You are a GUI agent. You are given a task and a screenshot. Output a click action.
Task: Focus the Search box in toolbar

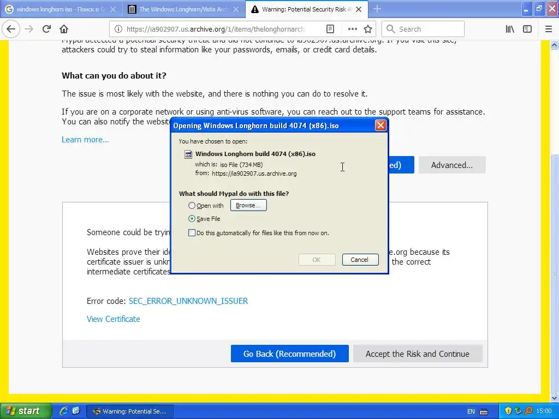[x=423, y=29]
